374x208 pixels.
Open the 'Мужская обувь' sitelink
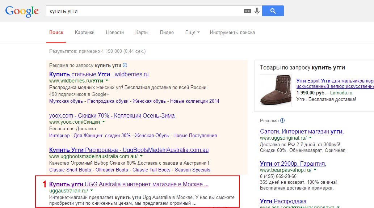(x=66, y=101)
